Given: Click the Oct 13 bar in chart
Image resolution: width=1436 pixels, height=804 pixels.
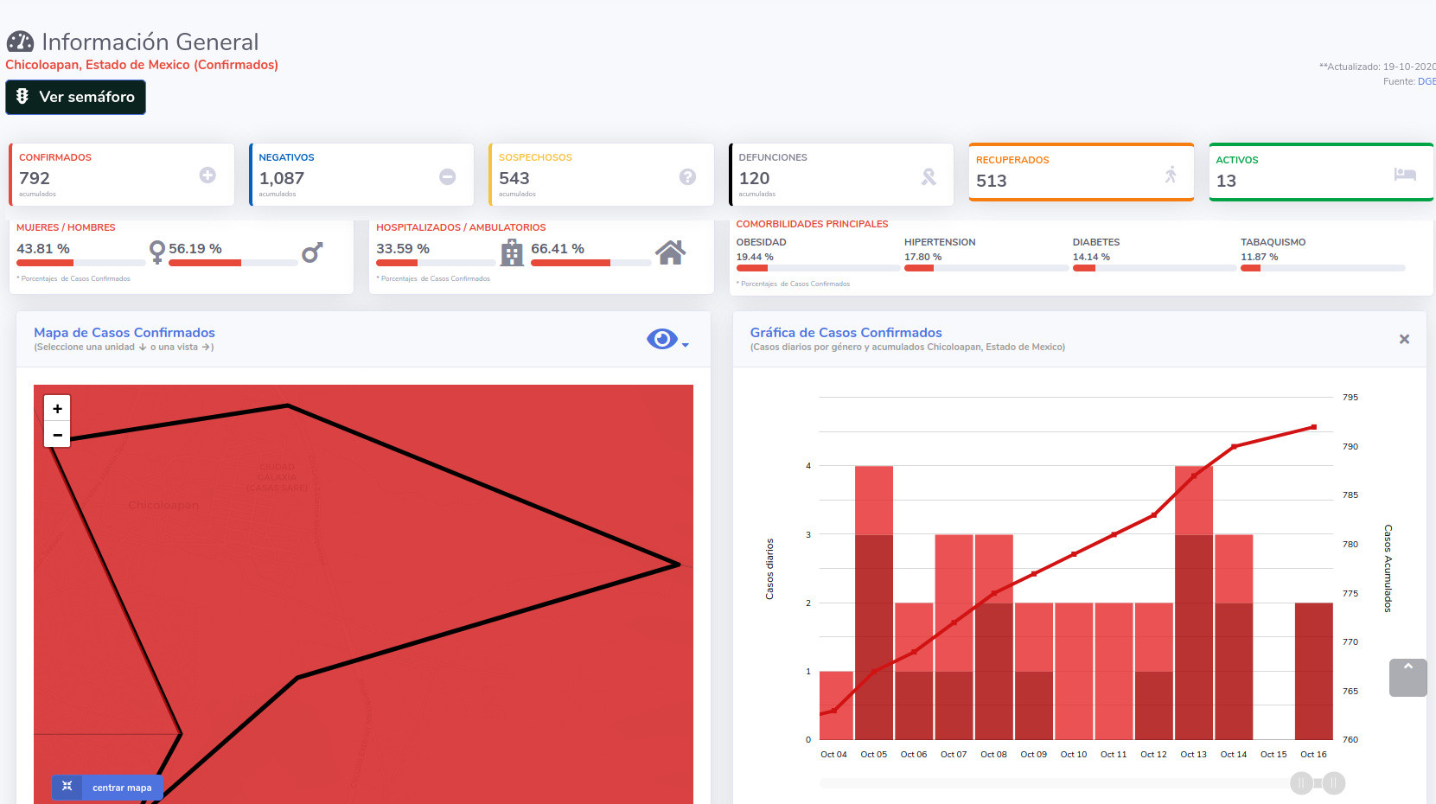Looking at the screenshot, I should tap(1194, 603).
